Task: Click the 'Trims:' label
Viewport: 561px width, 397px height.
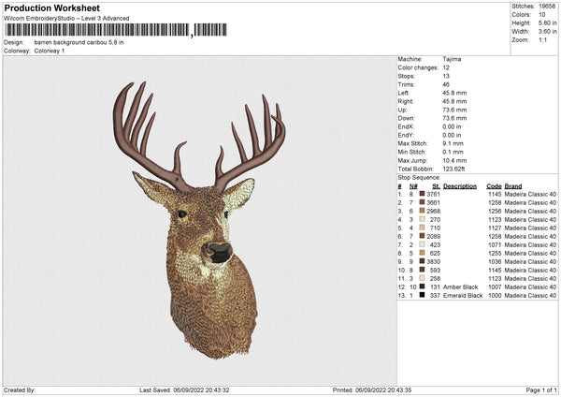Action: tap(406, 84)
